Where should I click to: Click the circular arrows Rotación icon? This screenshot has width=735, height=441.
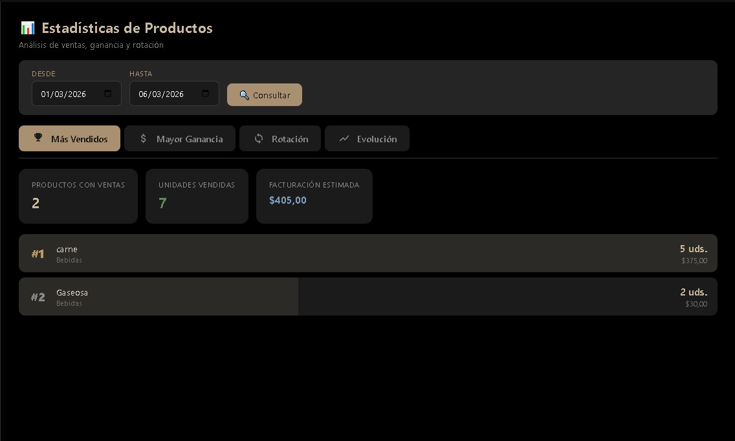coord(259,138)
